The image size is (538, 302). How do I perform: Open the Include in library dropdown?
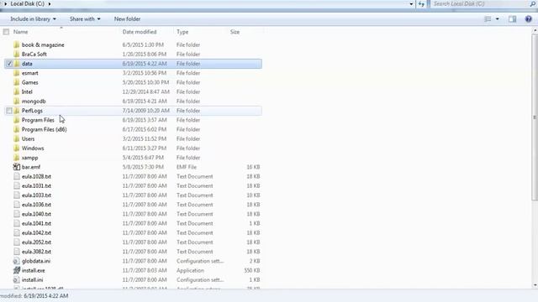[33, 19]
